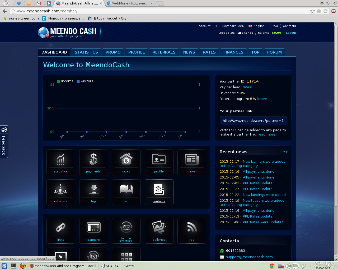Open the FAQ header link
Image resolution: width=338 pixels, height=270 pixels.
(x=275, y=26)
